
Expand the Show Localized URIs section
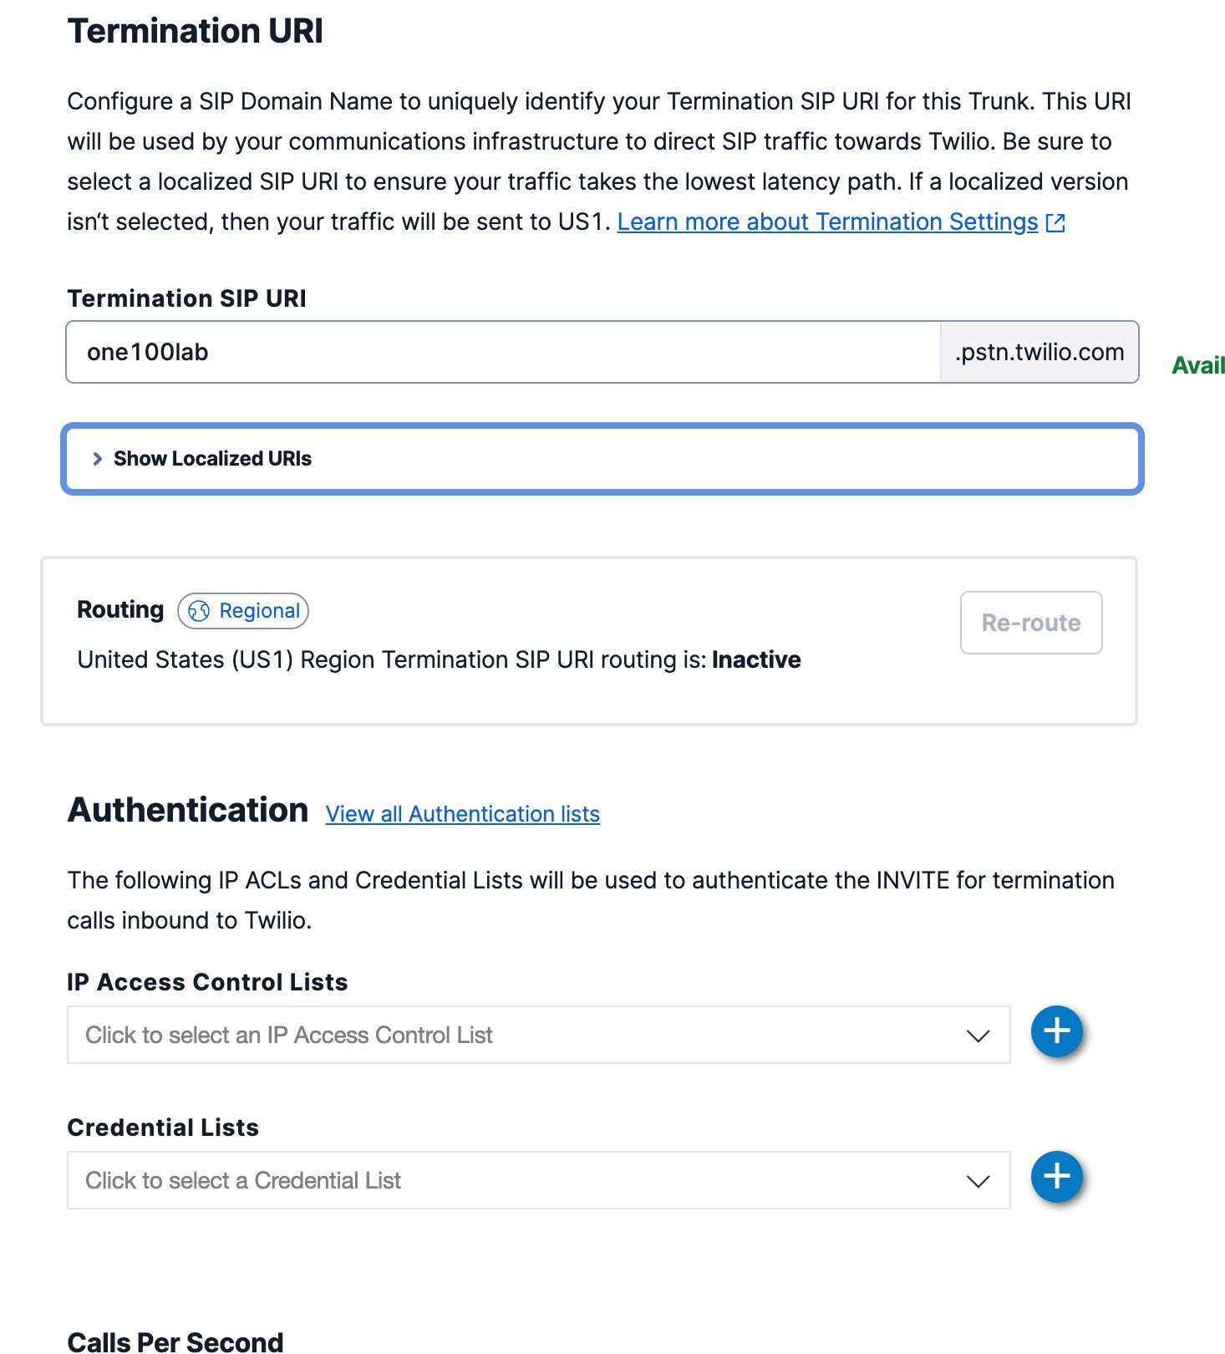click(212, 459)
